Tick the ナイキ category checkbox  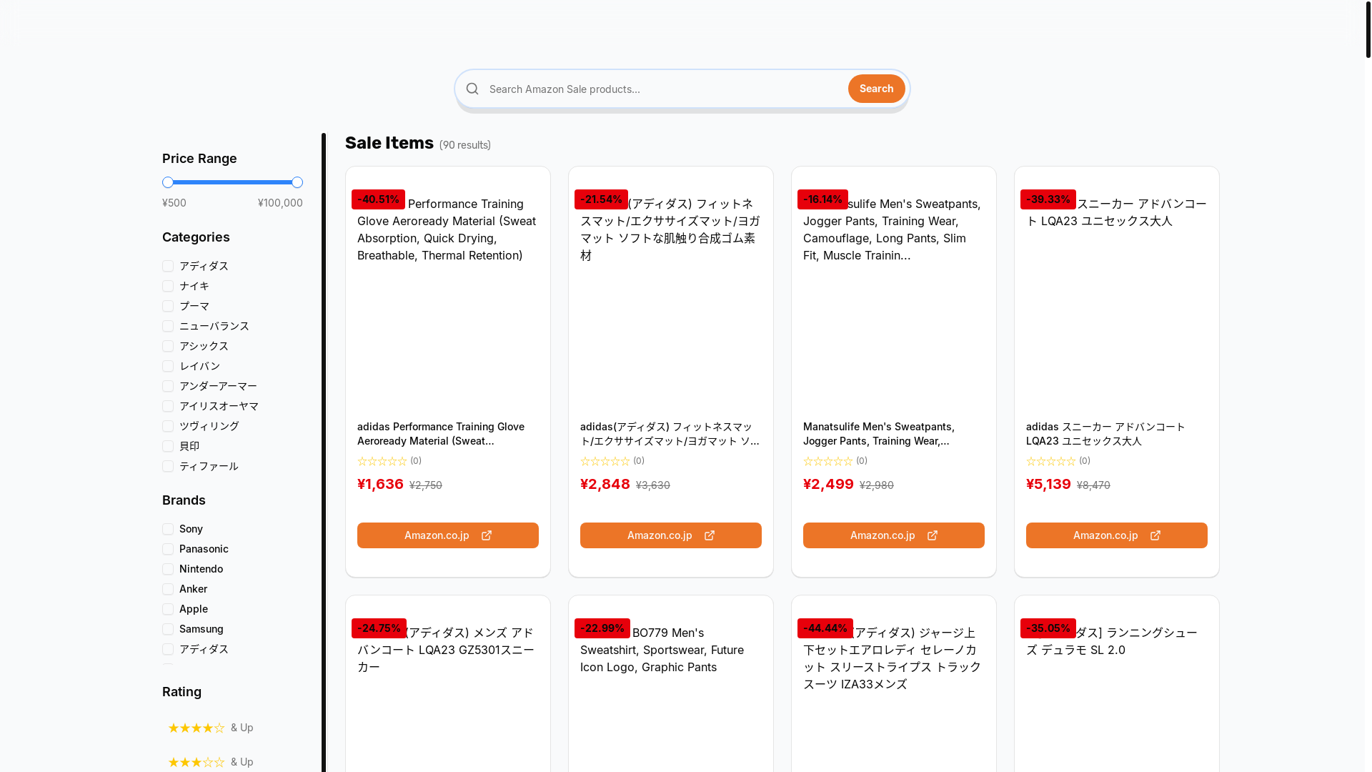point(168,286)
